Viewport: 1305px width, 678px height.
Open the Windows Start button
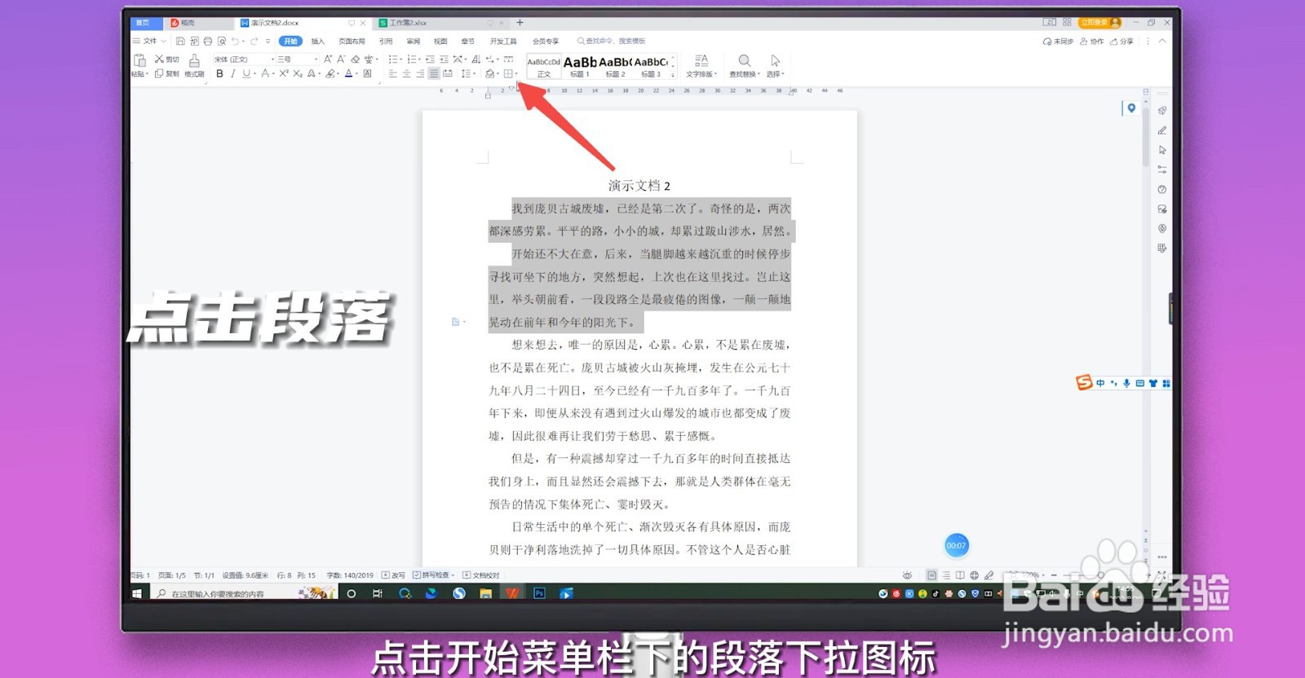(x=137, y=593)
